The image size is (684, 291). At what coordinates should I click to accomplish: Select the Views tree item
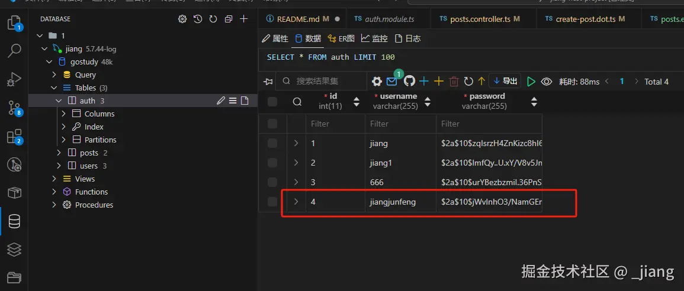tap(85, 179)
